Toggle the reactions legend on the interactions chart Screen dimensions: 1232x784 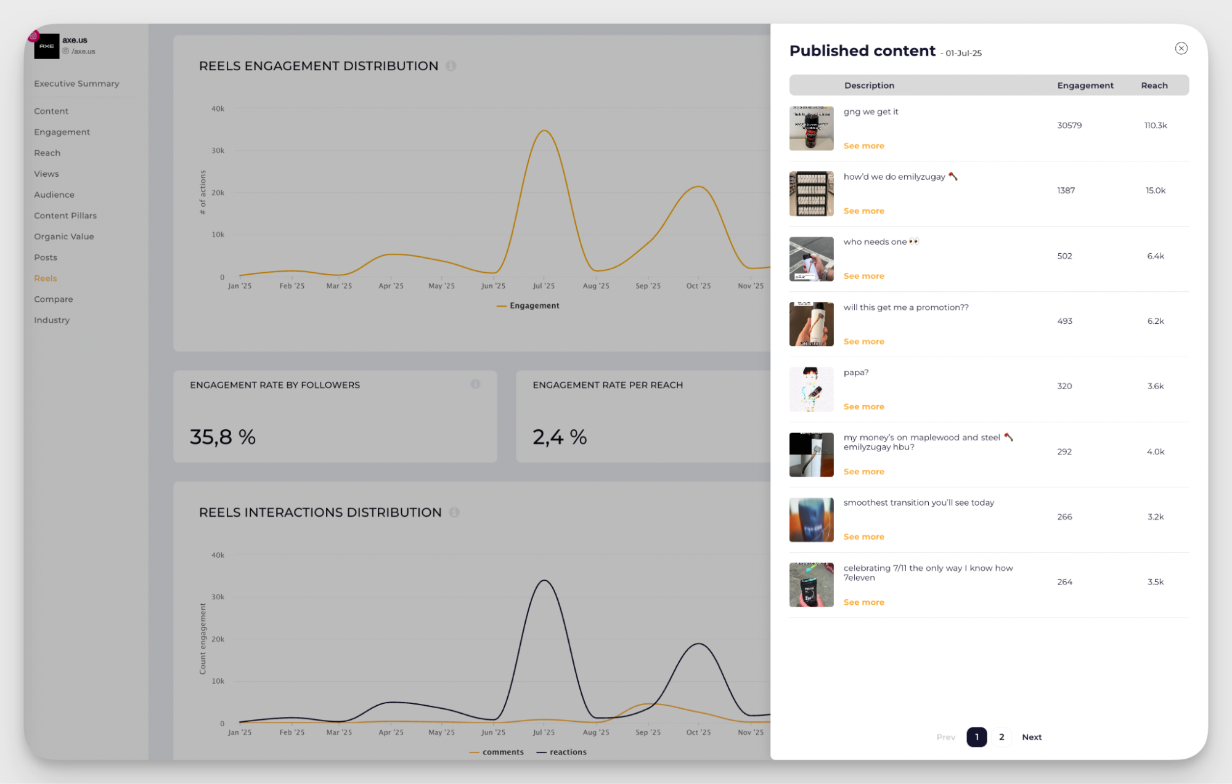[561, 751]
